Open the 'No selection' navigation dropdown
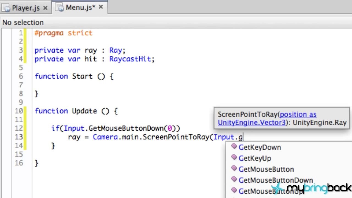 [x=23, y=22]
